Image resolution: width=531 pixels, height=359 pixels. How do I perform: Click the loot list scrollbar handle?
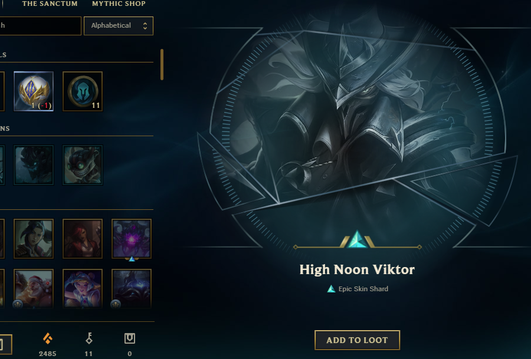pos(162,65)
